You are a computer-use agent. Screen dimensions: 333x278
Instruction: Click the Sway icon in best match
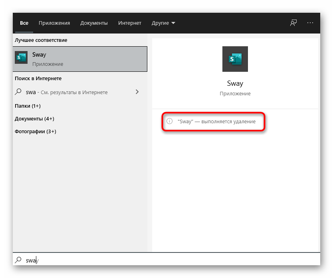click(21, 58)
